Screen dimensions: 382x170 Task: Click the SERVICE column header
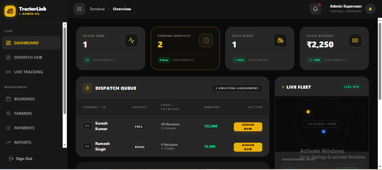click(140, 107)
